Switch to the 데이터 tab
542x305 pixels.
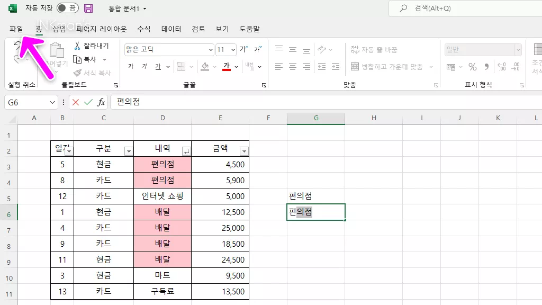point(171,29)
